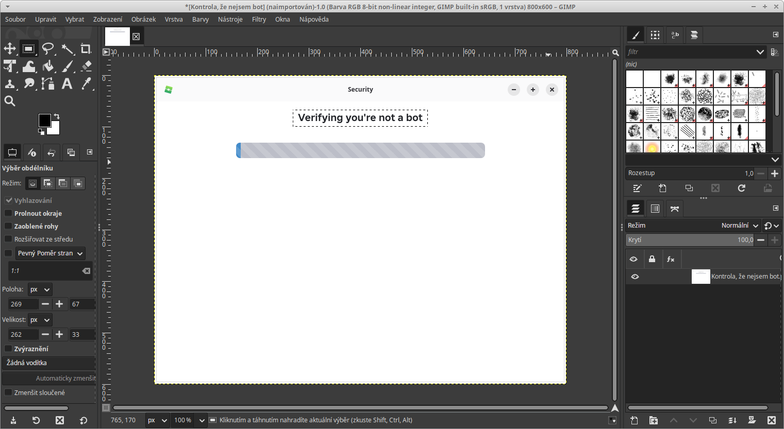Adjust the Krytí opacity slider
The width and height of the screenshot is (784, 429).
click(x=690, y=240)
